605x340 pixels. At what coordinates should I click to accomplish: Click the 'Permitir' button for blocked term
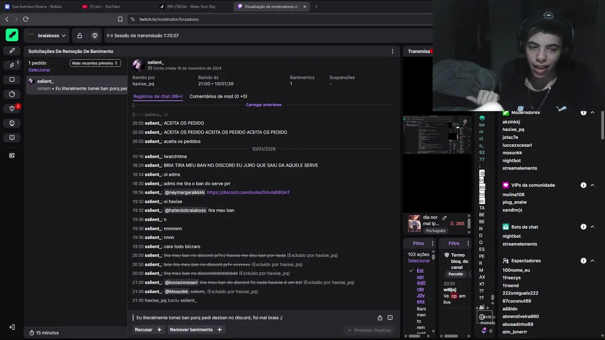tap(456, 274)
